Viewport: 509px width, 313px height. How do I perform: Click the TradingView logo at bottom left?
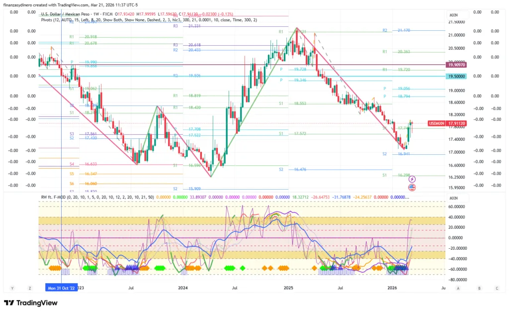click(x=31, y=303)
